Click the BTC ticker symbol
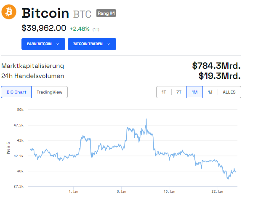Screen dimensions: 269x212 click(x=82, y=14)
